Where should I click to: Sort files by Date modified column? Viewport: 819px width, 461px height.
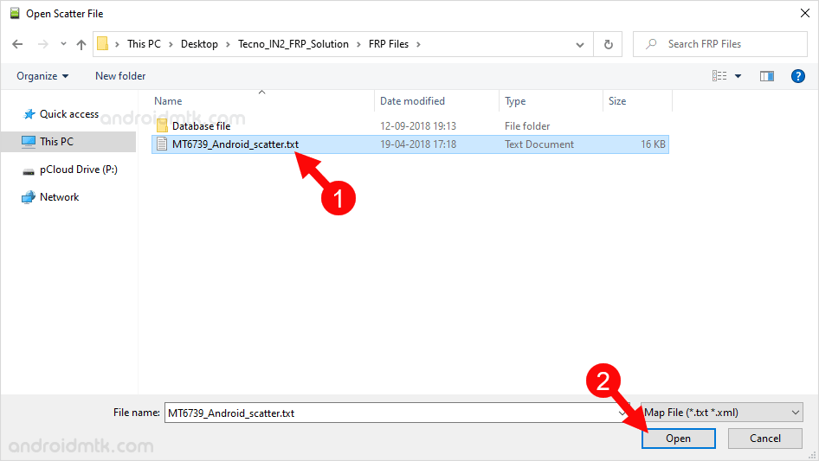412,101
